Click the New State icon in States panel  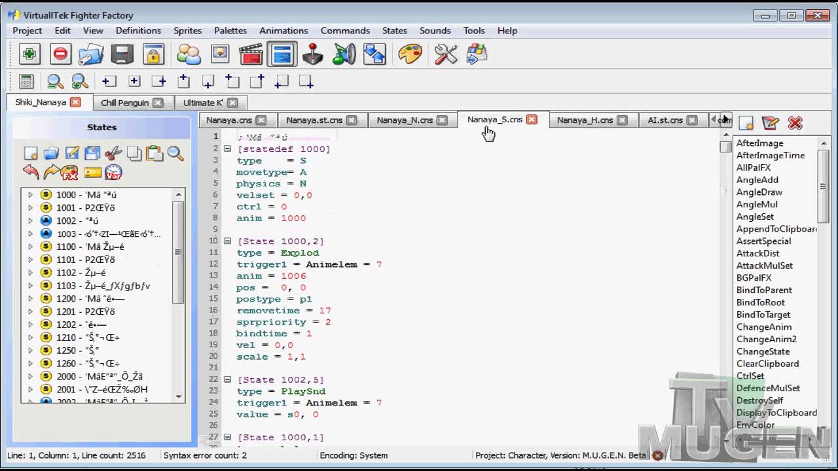point(31,154)
